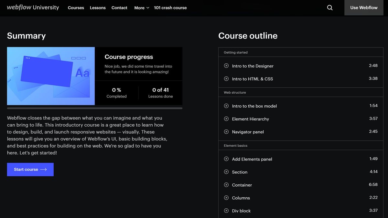Play the Div block lesson
The width and height of the screenshot is (388, 218).
[241, 211]
